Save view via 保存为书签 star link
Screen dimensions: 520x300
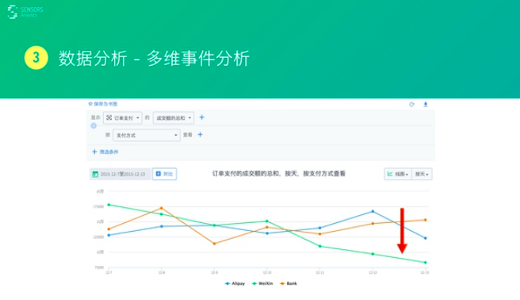pos(103,104)
